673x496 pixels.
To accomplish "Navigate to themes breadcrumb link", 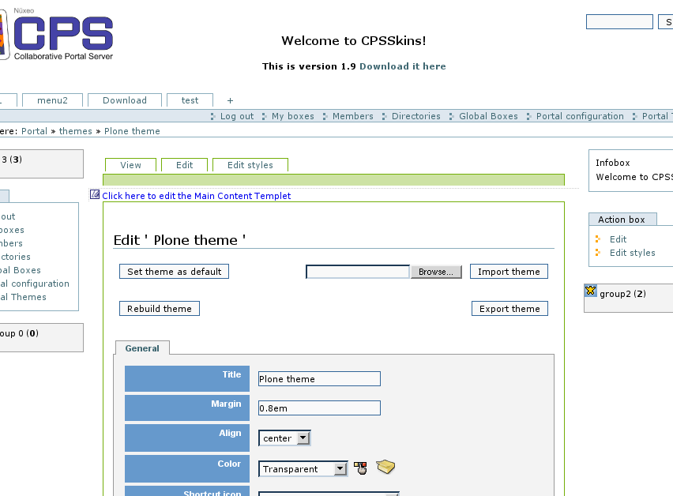I will (76, 131).
